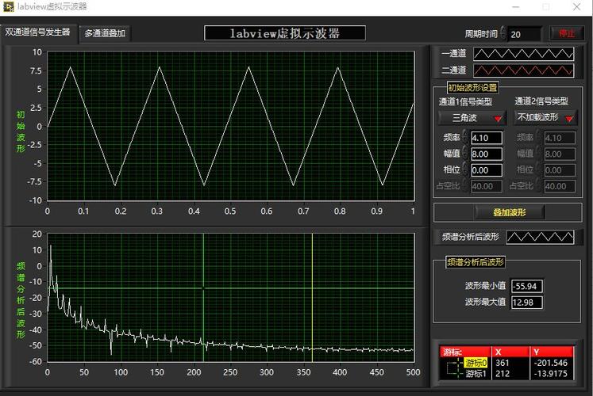Click channel 1 相位 stepper control
Image resolution: width=593 pixels, height=396 pixels.
tap(465, 169)
